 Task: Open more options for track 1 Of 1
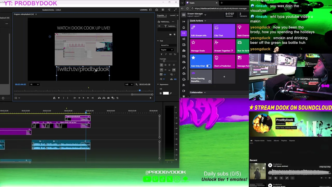(292, 178)
